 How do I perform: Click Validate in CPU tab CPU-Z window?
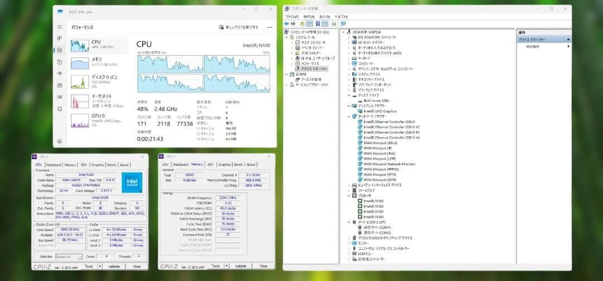click(114, 266)
